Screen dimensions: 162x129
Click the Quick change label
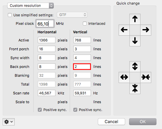click(128, 3)
